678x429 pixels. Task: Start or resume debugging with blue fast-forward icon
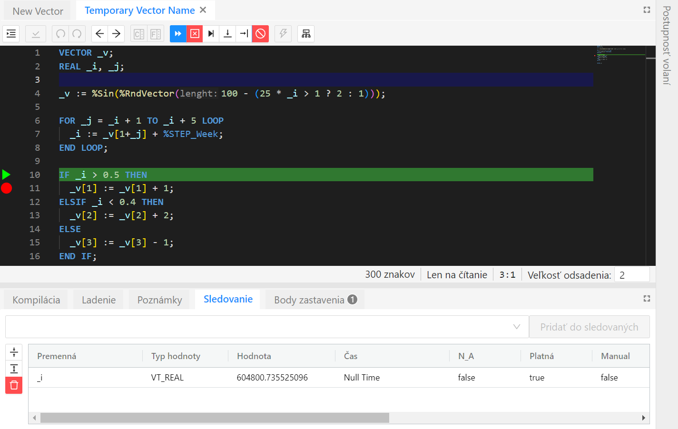tap(177, 33)
